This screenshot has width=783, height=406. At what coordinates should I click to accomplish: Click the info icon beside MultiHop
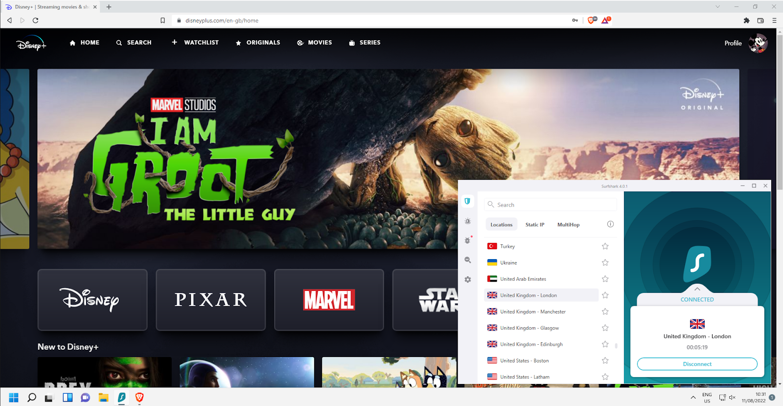click(610, 224)
